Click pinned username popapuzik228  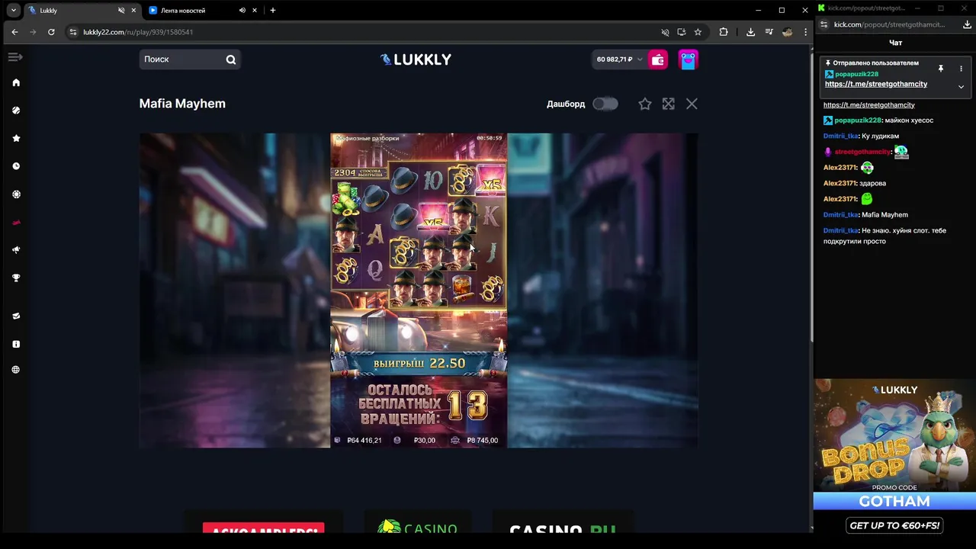tap(857, 74)
